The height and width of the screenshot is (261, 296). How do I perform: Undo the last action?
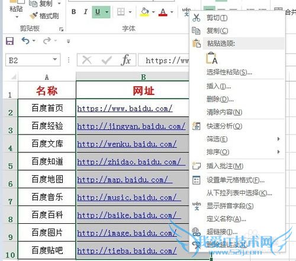[25, 41]
